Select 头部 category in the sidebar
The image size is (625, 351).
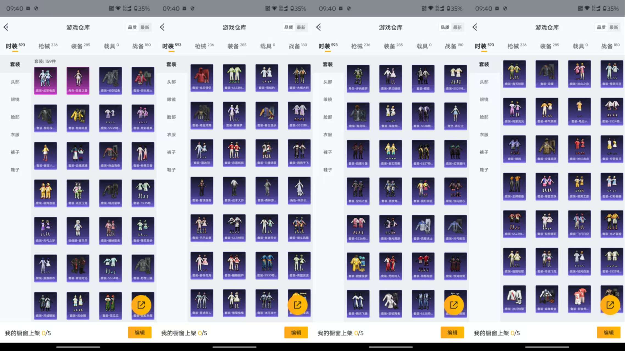[15, 82]
